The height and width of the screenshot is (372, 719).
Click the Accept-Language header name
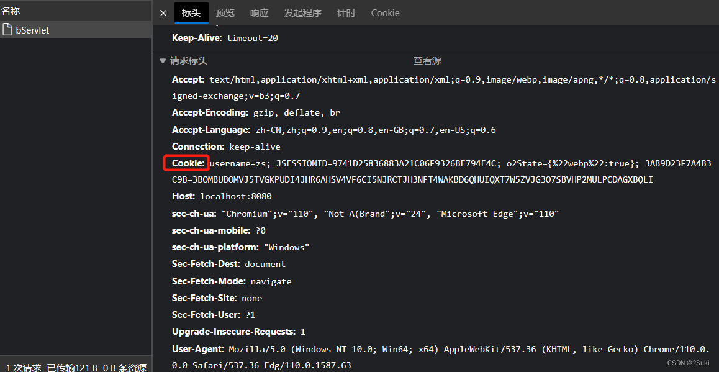[x=210, y=130]
